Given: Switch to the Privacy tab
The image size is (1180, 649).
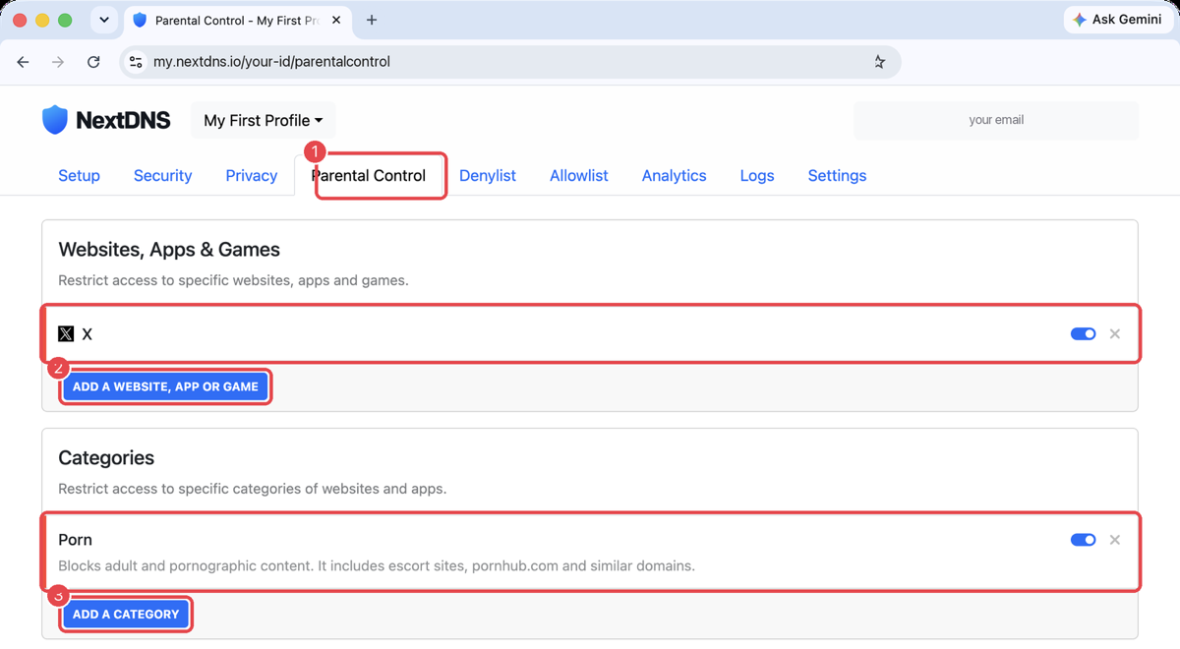Looking at the screenshot, I should [252, 176].
